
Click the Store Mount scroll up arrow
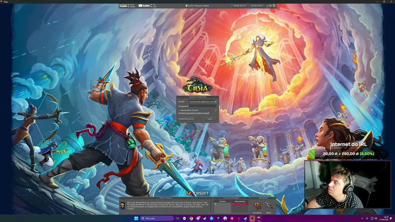(x=211, y=201)
